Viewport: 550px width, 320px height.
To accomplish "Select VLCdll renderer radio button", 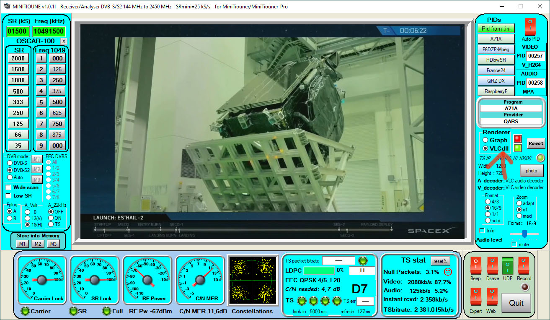I will click(485, 148).
